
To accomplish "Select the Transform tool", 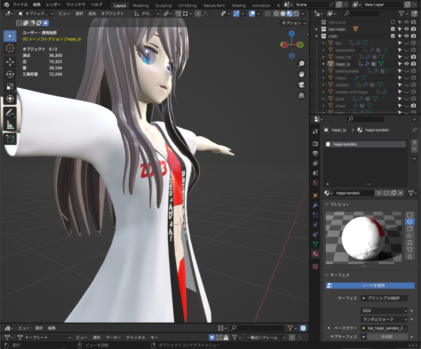I will (x=10, y=99).
